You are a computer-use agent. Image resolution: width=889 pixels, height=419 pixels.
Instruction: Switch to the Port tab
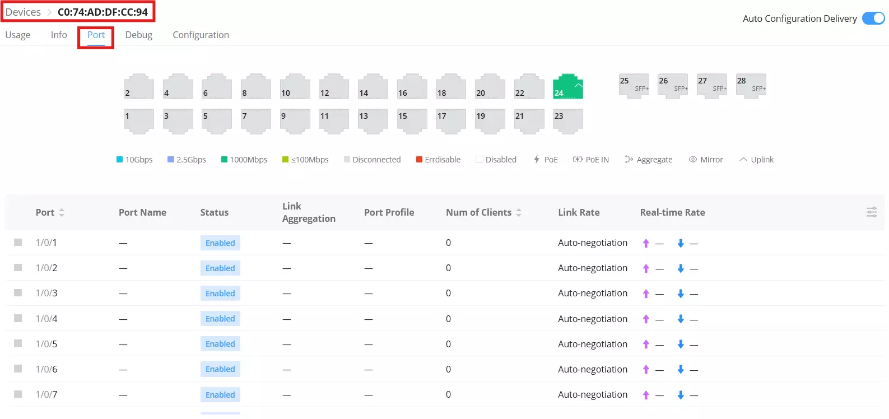[x=96, y=35]
